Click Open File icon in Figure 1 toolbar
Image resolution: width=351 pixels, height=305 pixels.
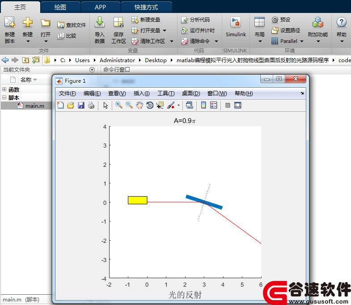pyautogui.click(x=71, y=105)
